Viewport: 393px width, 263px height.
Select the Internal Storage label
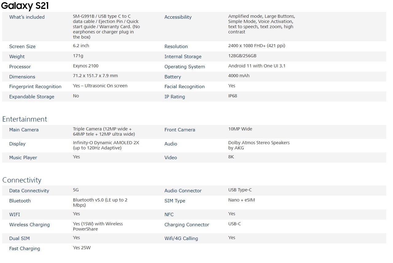183,57
